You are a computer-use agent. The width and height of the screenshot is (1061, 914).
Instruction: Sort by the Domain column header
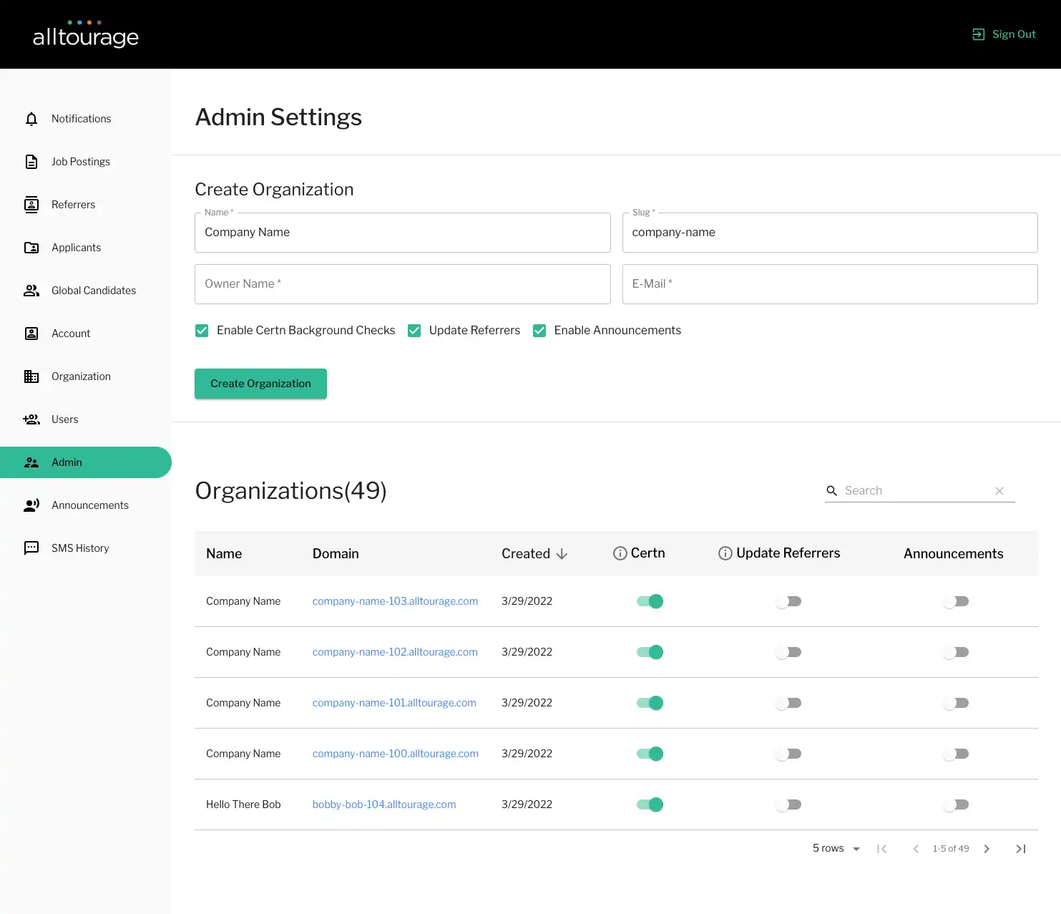(336, 554)
